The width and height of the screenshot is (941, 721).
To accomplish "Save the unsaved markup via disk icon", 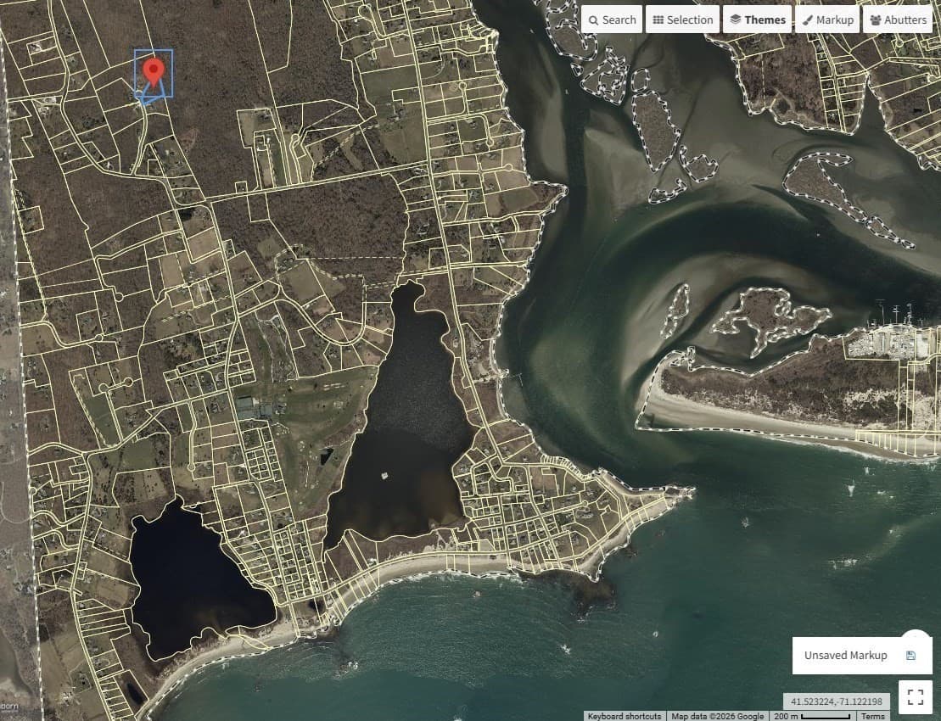I will 910,655.
